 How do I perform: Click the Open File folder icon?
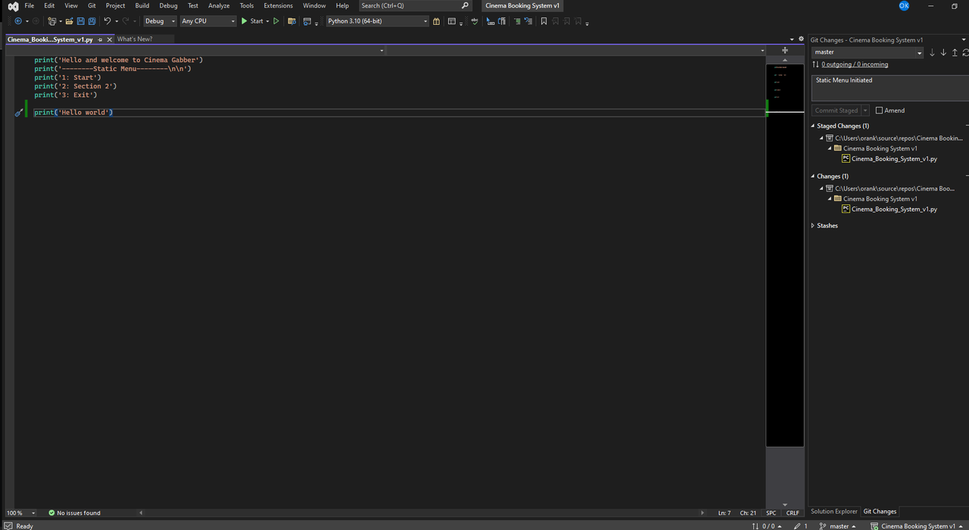point(69,21)
